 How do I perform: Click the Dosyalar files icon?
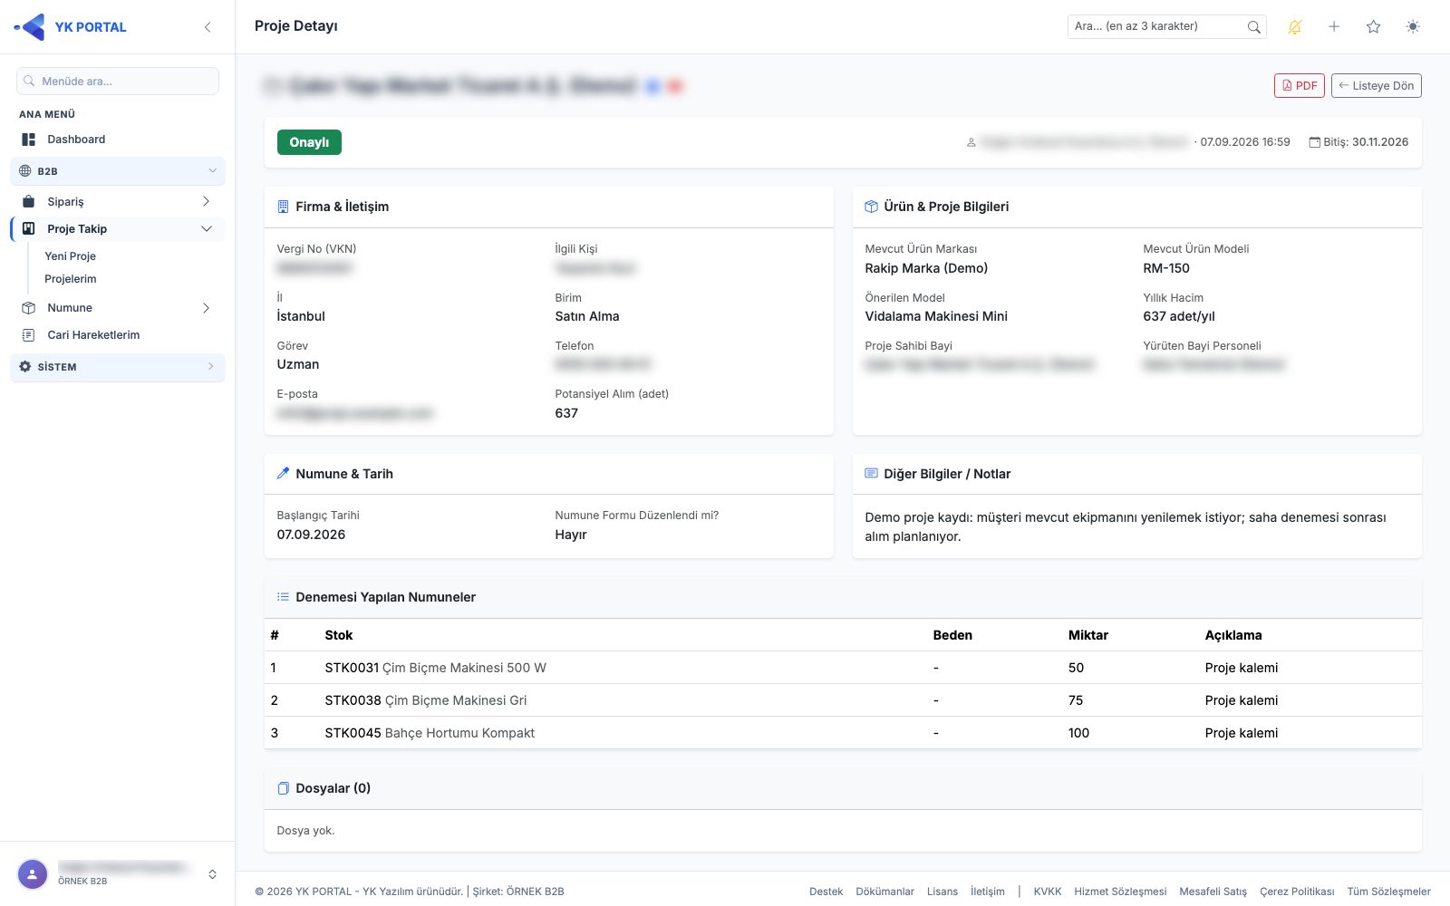283,788
